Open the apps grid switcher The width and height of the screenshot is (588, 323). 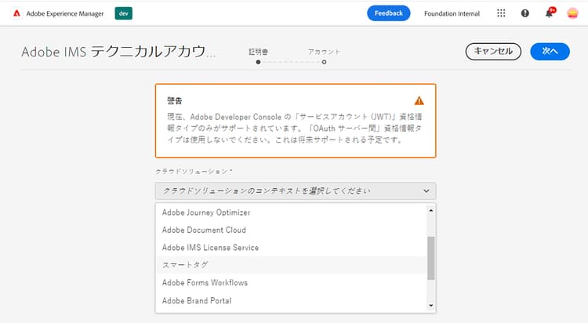(x=501, y=13)
